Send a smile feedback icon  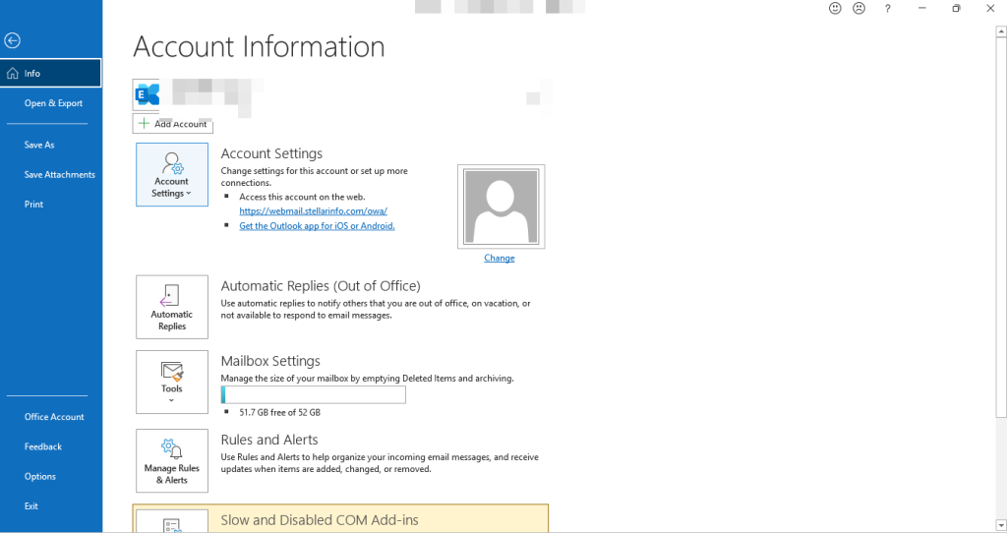[x=835, y=8]
